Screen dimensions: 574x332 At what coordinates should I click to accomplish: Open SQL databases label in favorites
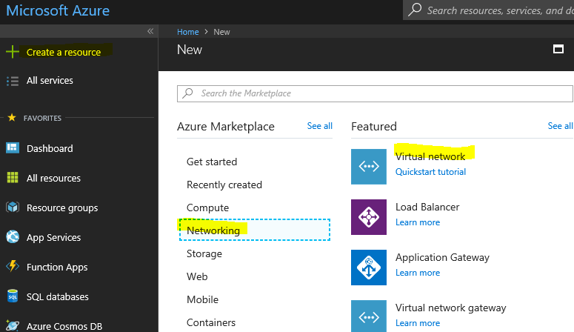point(58,296)
